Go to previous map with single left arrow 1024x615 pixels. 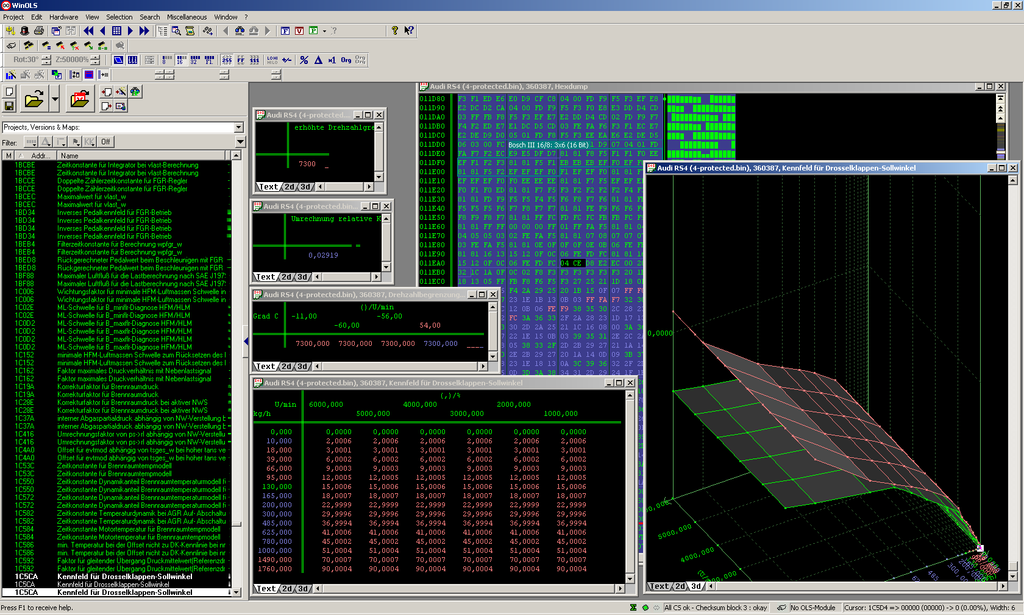pyautogui.click(x=102, y=30)
